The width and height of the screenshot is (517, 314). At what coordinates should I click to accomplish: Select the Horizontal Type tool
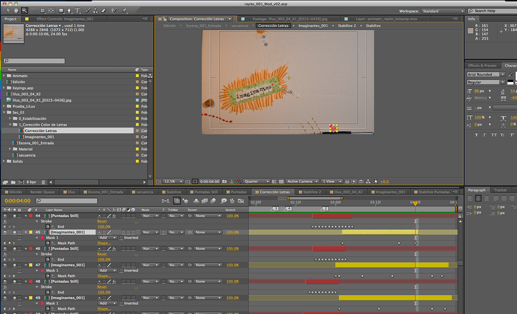(78, 10)
